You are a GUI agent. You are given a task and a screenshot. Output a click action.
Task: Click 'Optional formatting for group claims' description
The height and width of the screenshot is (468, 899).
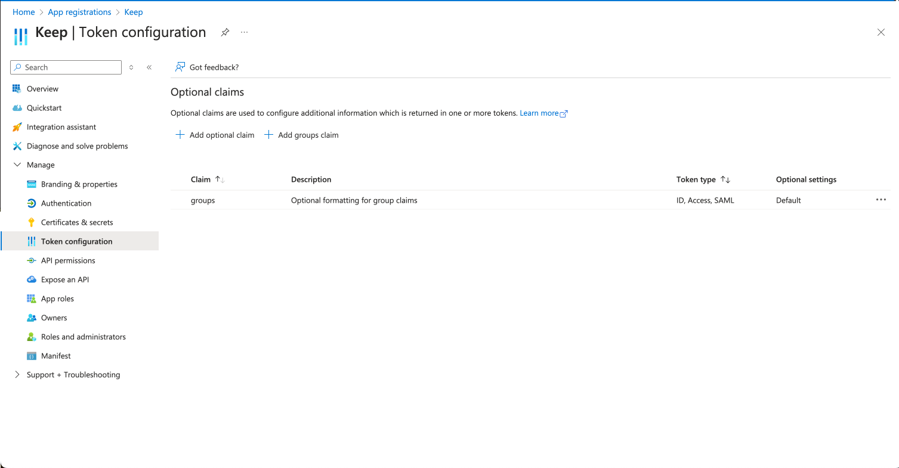click(354, 200)
